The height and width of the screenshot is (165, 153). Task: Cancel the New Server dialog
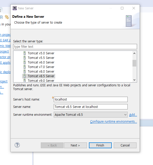(x=125, y=145)
